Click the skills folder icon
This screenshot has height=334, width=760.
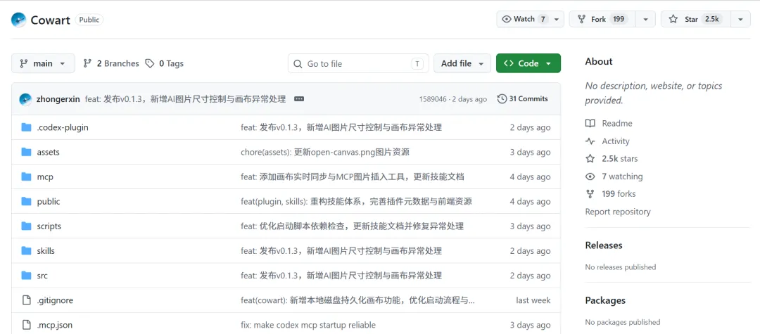26,251
